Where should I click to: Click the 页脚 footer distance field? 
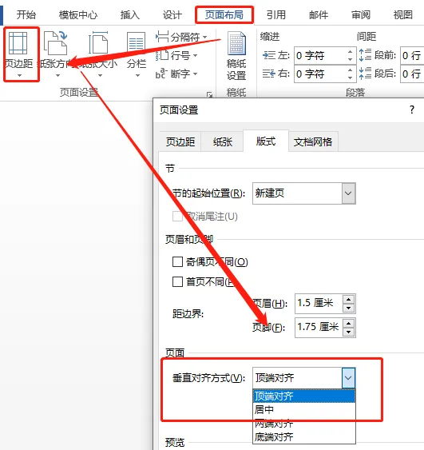pyautogui.click(x=319, y=328)
